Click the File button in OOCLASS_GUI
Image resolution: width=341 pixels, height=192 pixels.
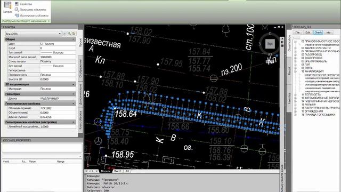click(297, 33)
